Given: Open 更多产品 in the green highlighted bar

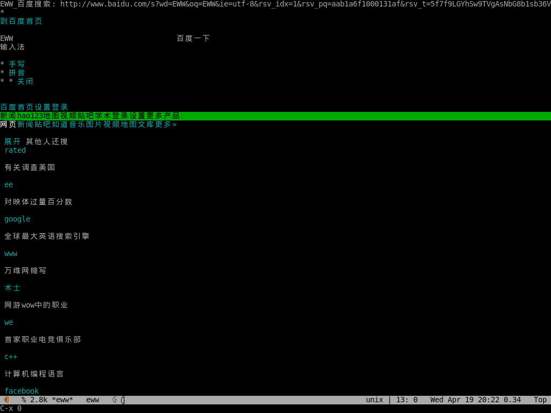Looking at the screenshot, I should coord(163,116).
